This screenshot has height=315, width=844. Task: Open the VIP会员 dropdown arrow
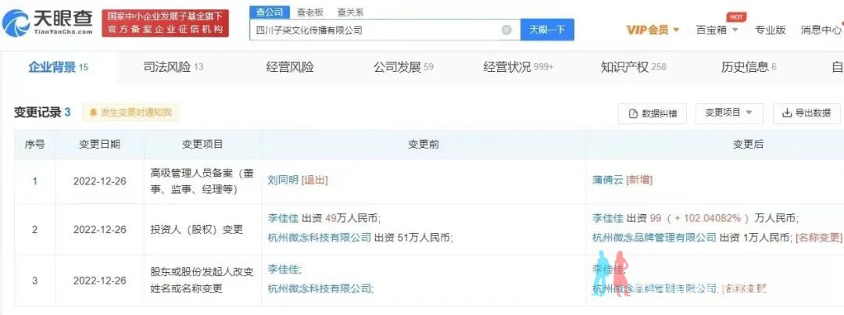pos(677,30)
